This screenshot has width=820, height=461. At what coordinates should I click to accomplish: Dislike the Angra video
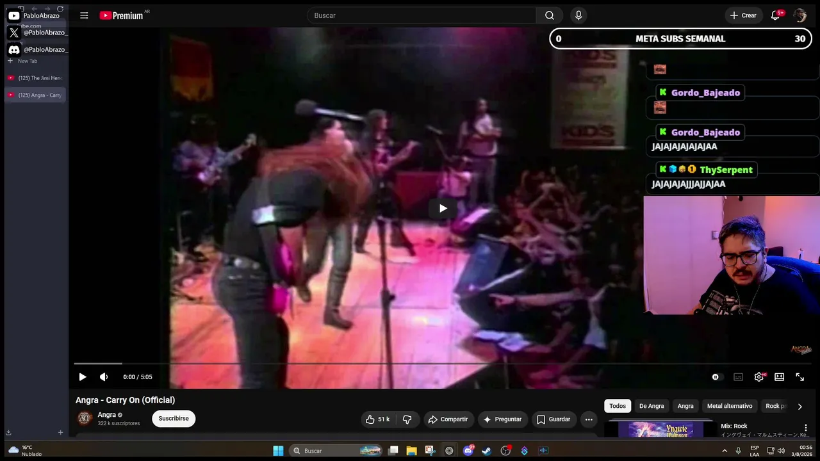(407, 419)
